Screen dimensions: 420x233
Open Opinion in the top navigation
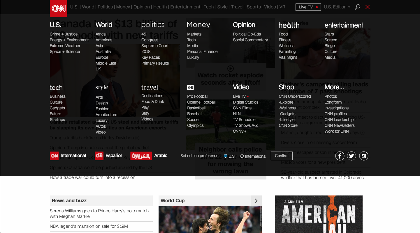142,7
